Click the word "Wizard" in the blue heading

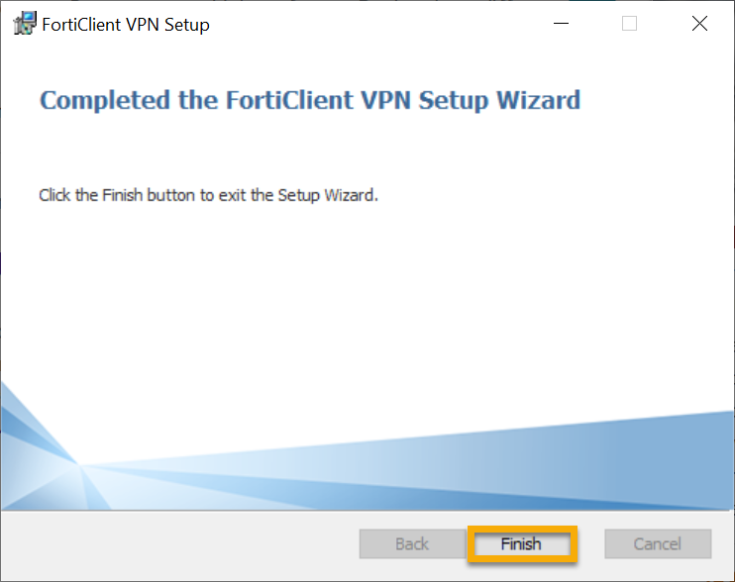point(540,100)
